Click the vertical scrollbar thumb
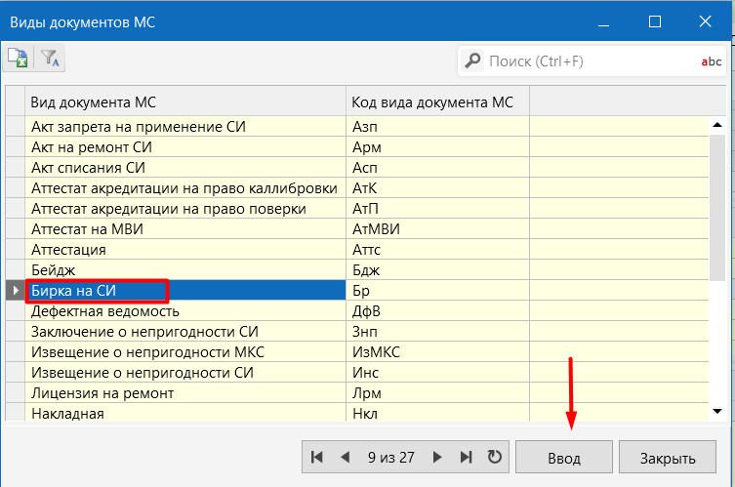The width and height of the screenshot is (735, 487). [x=717, y=208]
